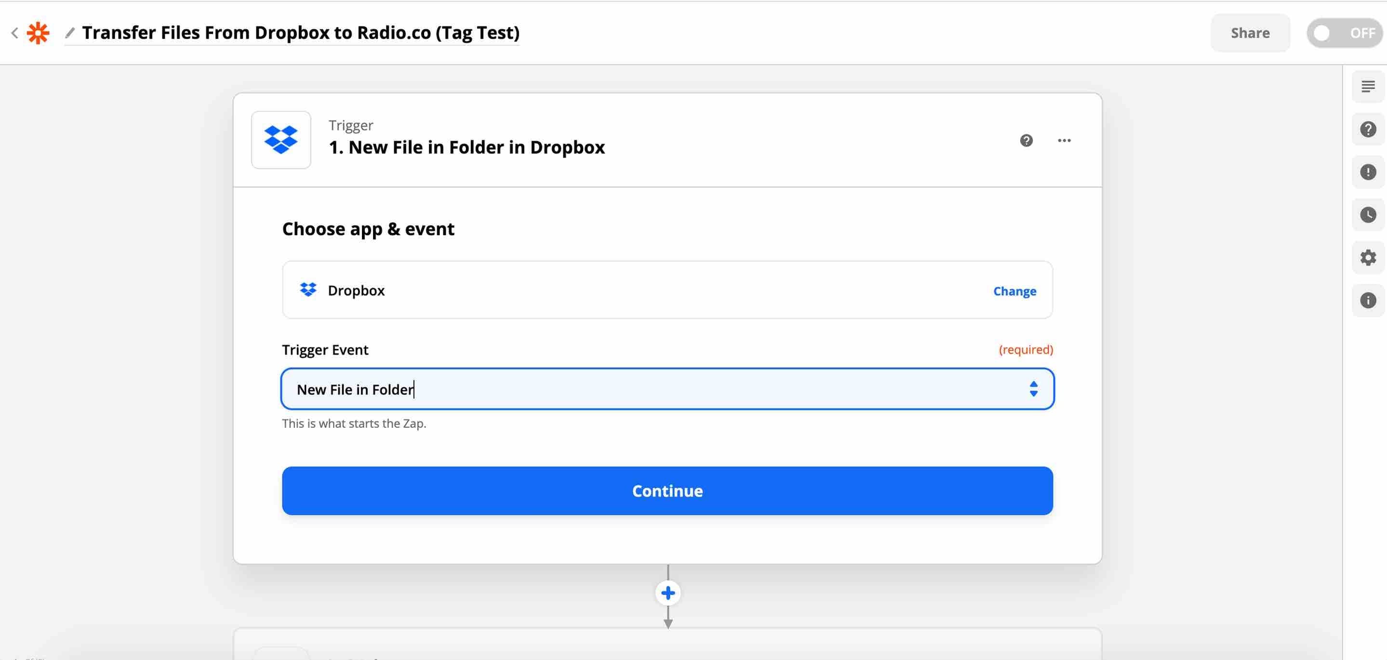Expand the New File in Folder selector arrows

[1034, 389]
